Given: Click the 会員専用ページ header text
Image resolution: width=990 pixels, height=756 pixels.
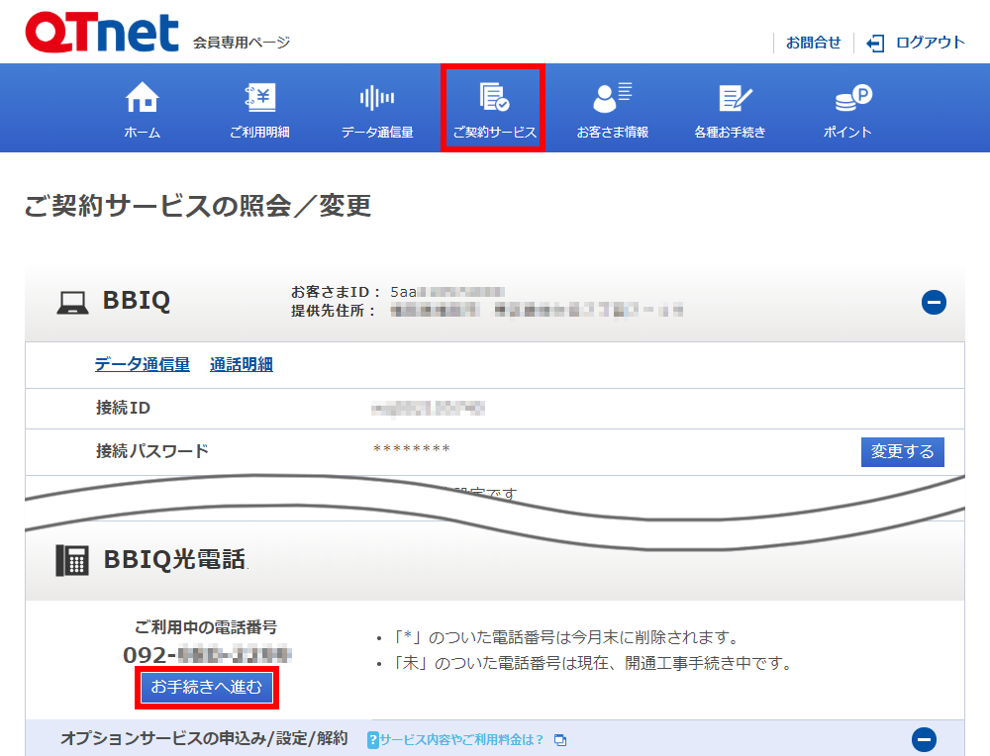Looking at the screenshot, I should point(242,43).
